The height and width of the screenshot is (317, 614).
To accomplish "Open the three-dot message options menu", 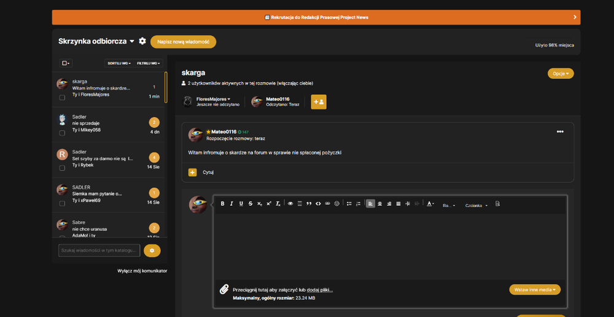I will [x=560, y=131].
